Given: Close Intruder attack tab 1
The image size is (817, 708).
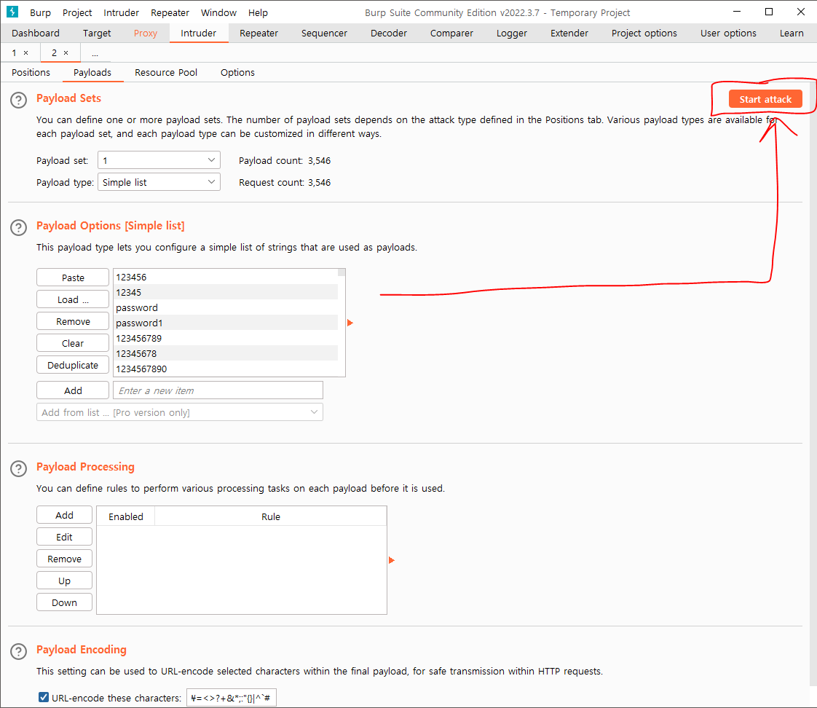Looking at the screenshot, I should 26,52.
